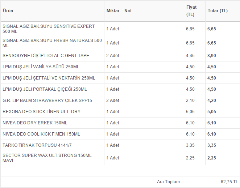Screen dimensions: 240x188
Task: Select NIVEA DEO DRY ERKEK 150ML
Action: pyautogui.click(x=35, y=123)
